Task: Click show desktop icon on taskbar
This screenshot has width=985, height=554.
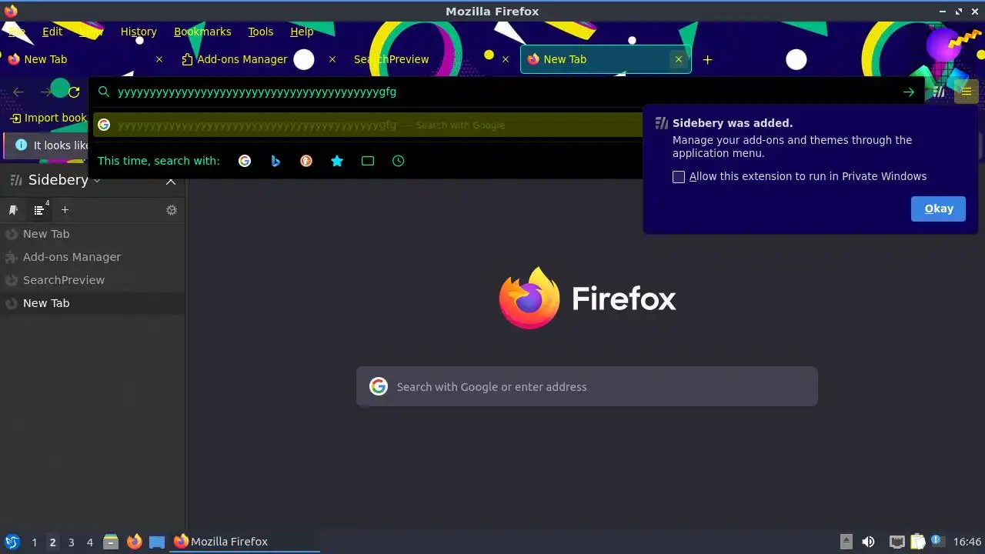Action: coord(157,542)
